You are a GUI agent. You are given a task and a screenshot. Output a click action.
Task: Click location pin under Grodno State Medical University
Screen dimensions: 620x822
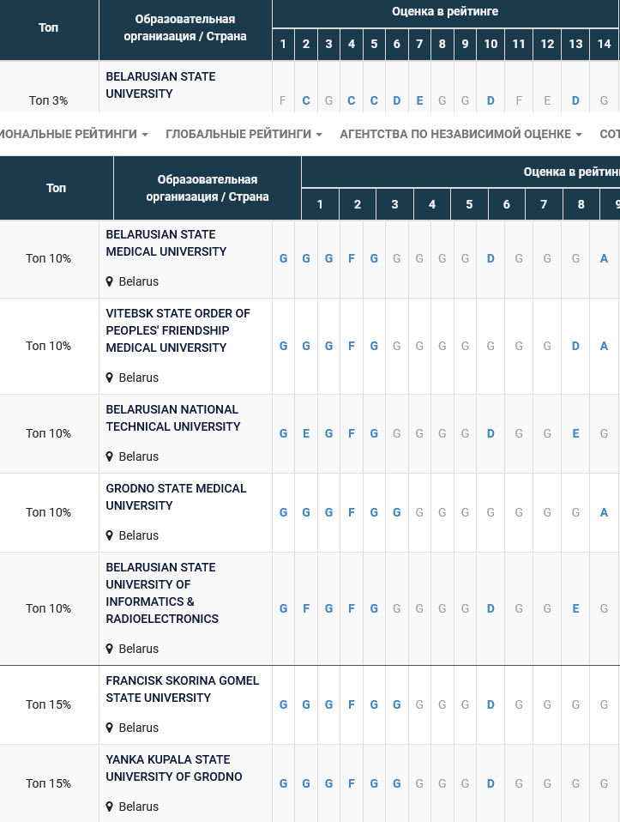pos(110,535)
